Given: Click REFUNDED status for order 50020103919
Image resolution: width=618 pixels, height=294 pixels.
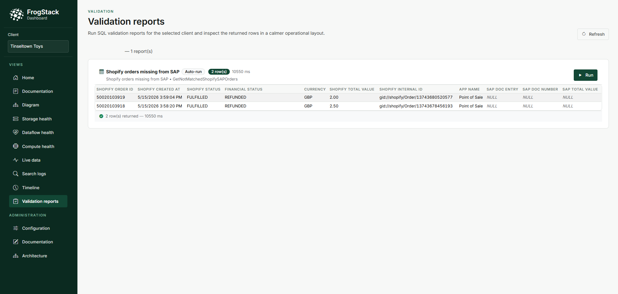Looking at the screenshot, I should click(x=235, y=97).
